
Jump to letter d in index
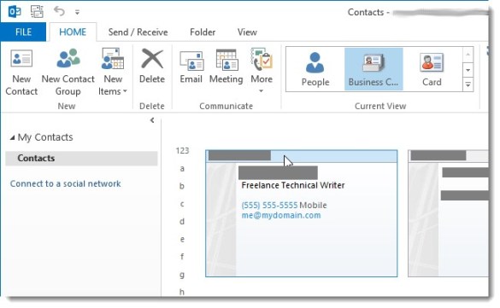point(182,221)
